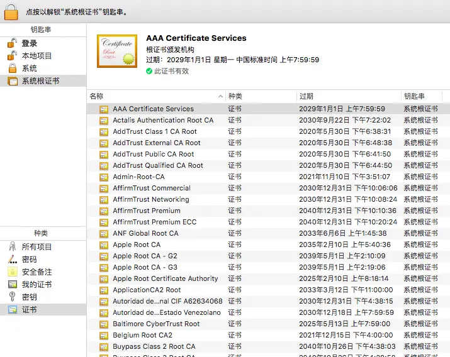
Task: Click certificate icon of AddTrust Class 1 CA Root
Action: point(104,132)
